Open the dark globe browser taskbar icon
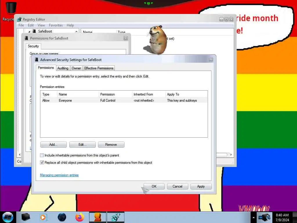The height and width of the screenshot is (223, 297). [62, 217]
